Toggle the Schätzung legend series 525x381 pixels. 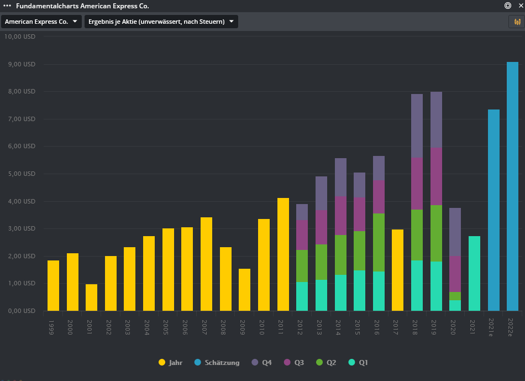217,362
